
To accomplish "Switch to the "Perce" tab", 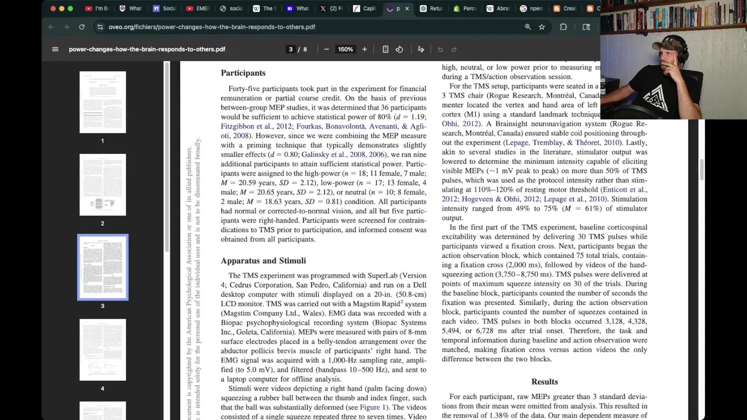I will [465, 9].
